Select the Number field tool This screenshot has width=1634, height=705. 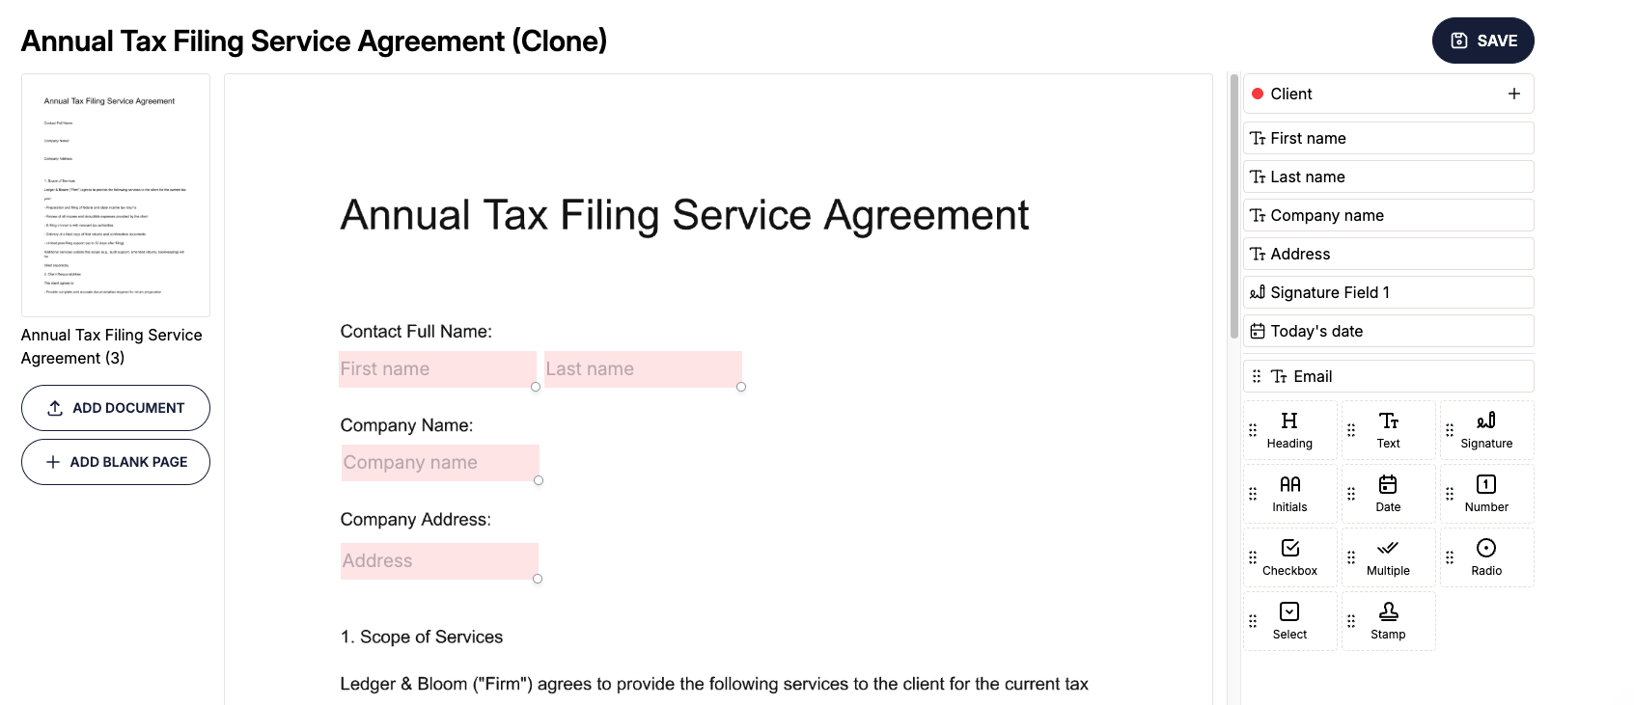pyautogui.click(x=1486, y=494)
